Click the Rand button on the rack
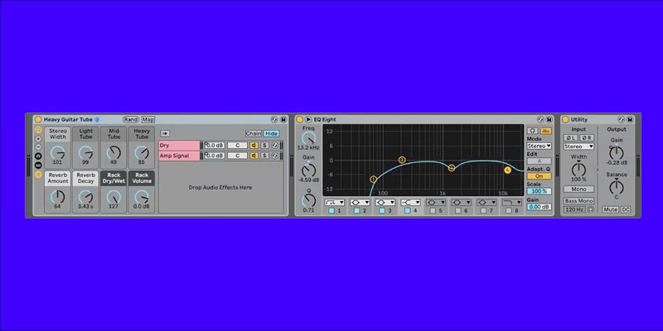 (x=131, y=119)
